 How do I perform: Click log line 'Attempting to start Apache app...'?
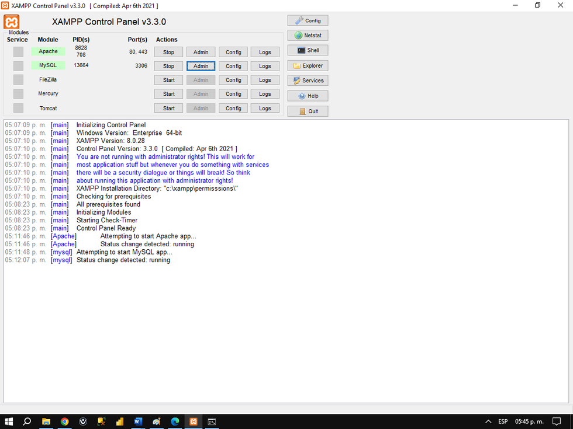(148, 236)
